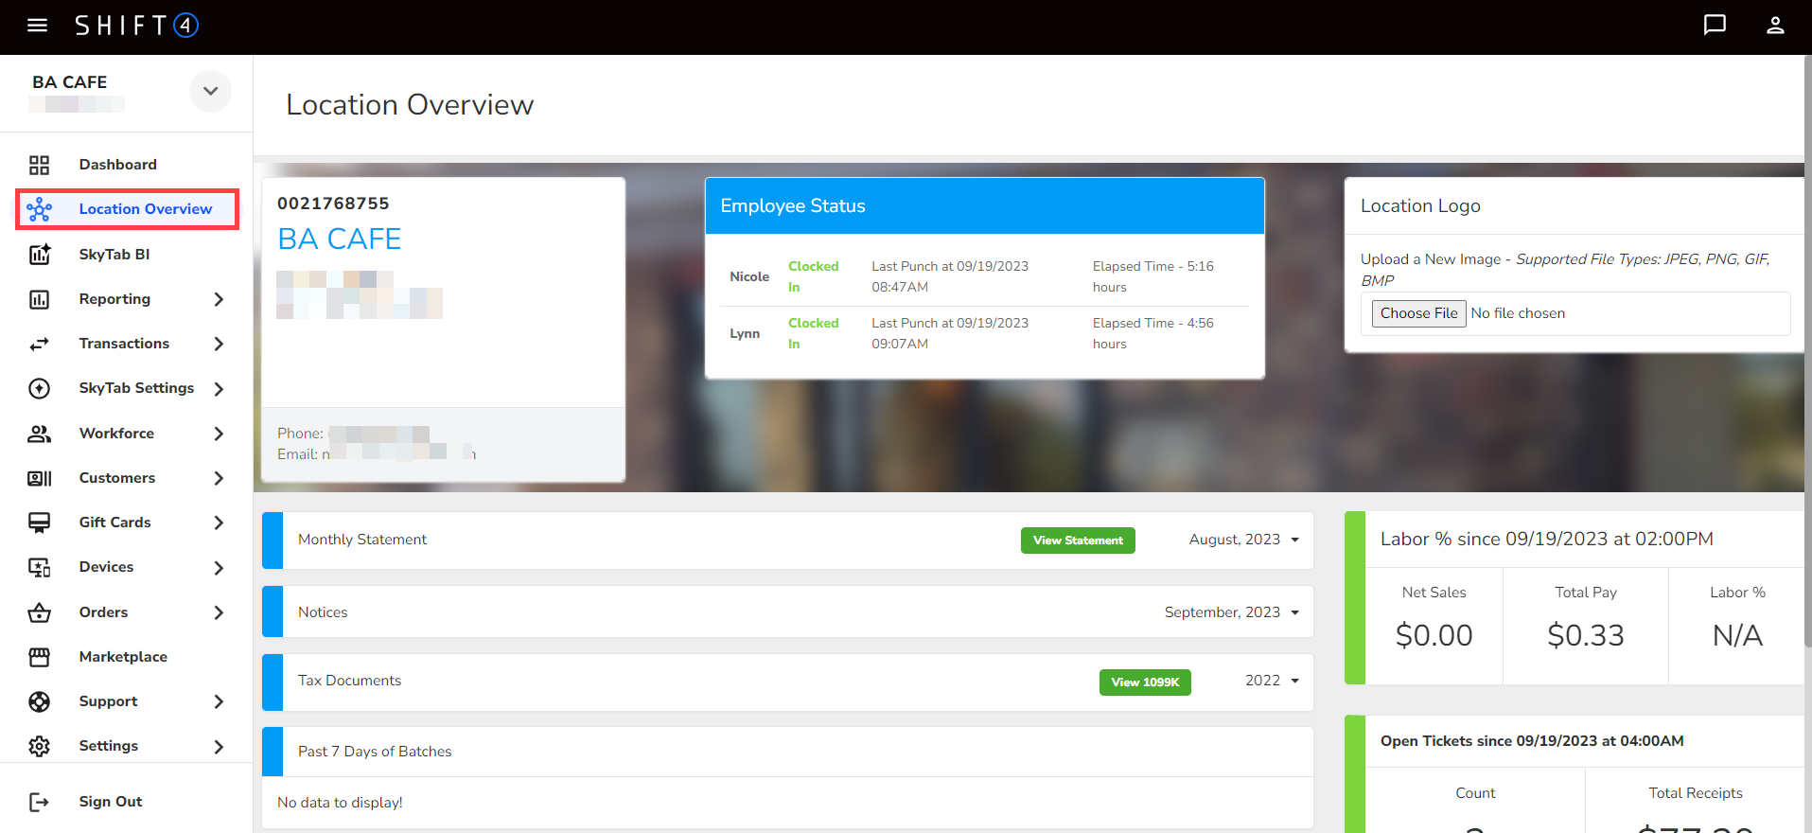Image resolution: width=1812 pixels, height=833 pixels.
Task: Click the Dashboard grid icon
Action: point(39,165)
